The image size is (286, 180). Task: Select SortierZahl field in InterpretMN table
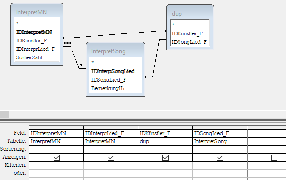(29, 57)
